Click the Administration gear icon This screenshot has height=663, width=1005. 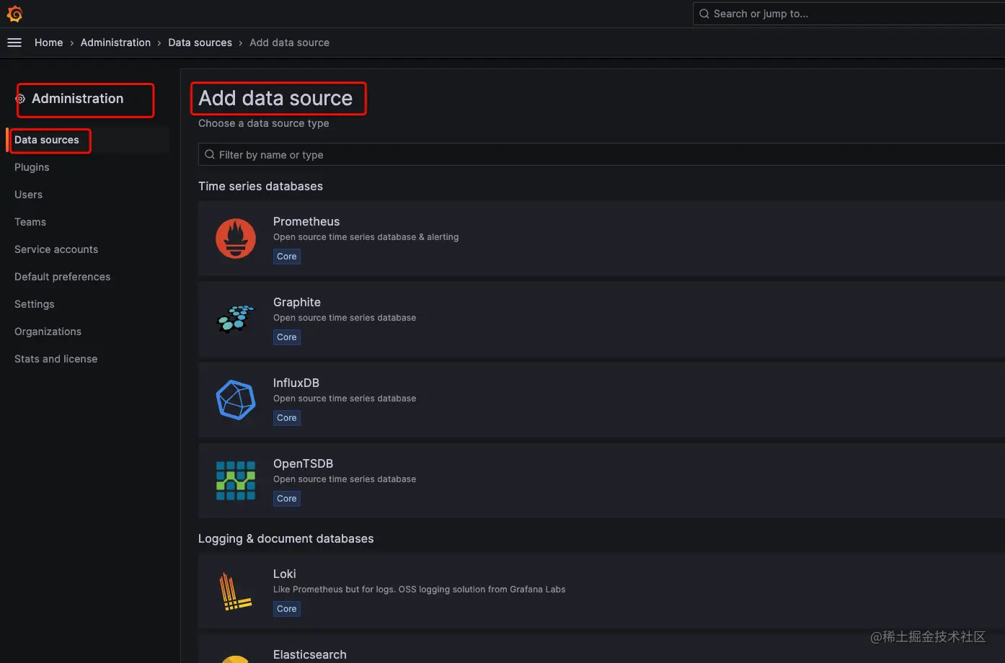coord(20,99)
